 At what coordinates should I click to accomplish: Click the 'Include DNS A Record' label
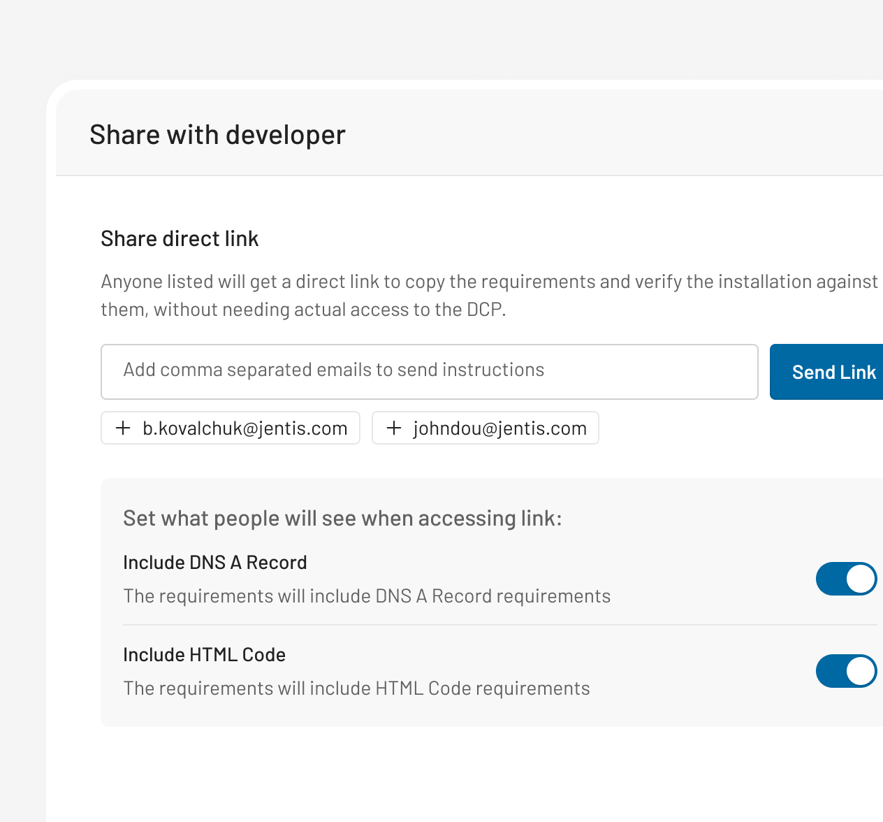pos(215,563)
